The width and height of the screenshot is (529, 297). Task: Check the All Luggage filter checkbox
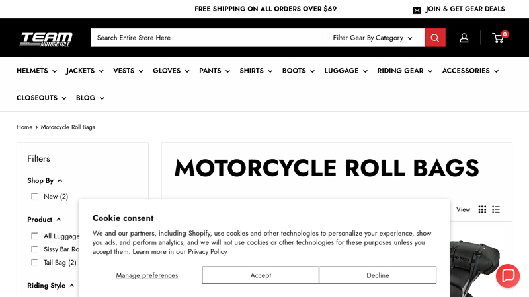(34, 236)
